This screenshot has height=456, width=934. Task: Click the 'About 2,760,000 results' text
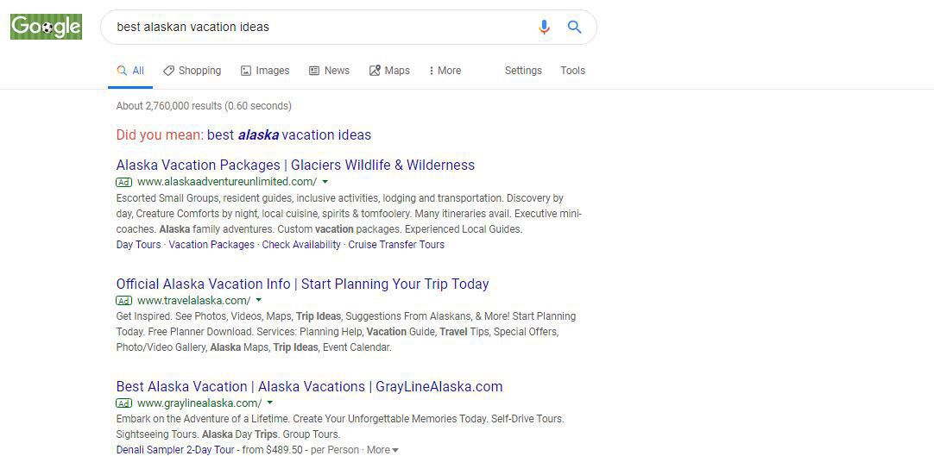(204, 106)
